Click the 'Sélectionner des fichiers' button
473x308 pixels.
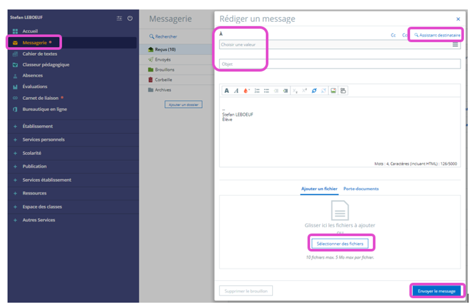(340, 243)
